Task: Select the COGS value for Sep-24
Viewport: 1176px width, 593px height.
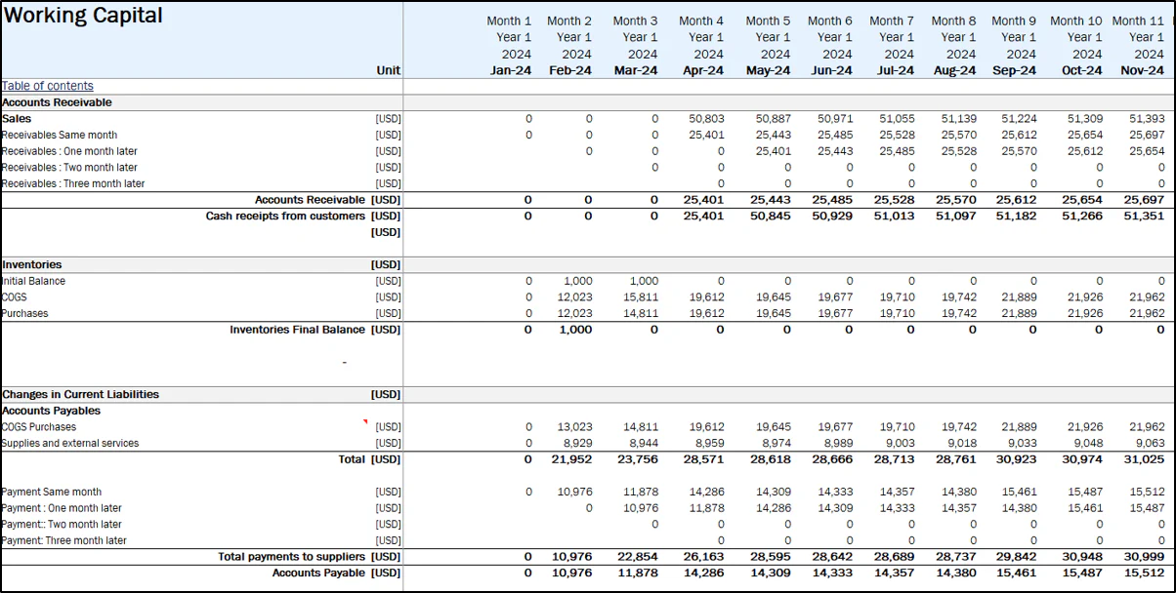Action: point(1020,296)
